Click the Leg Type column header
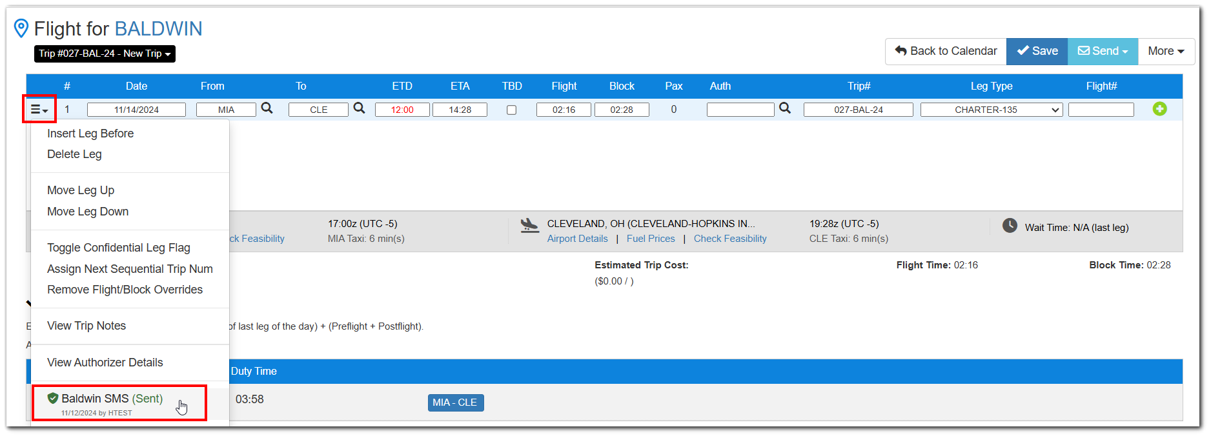The height and width of the screenshot is (438, 1211). coord(992,86)
